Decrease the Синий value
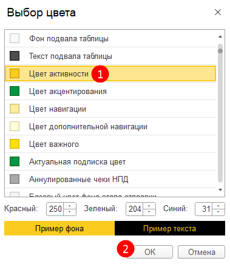The height and width of the screenshot is (264, 230). (218, 212)
